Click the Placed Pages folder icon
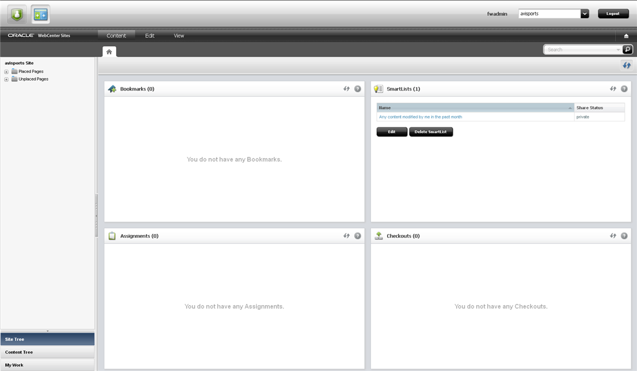The height and width of the screenshot is (371, 637). (x=15, y=71)
